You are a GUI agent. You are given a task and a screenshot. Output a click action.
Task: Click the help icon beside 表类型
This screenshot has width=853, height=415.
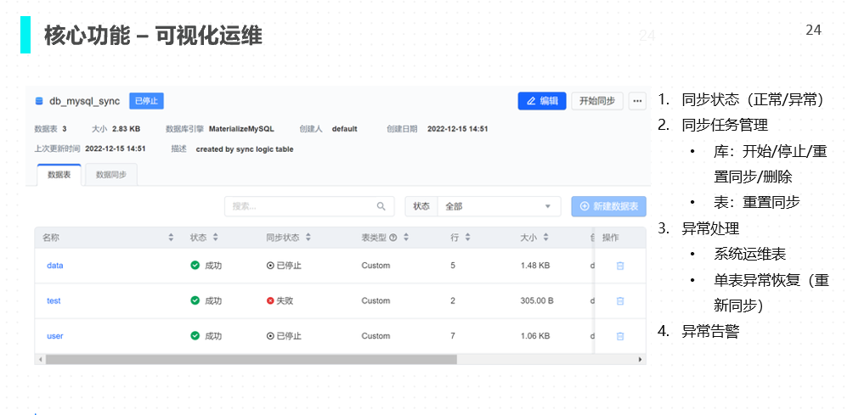pos(393,238)
